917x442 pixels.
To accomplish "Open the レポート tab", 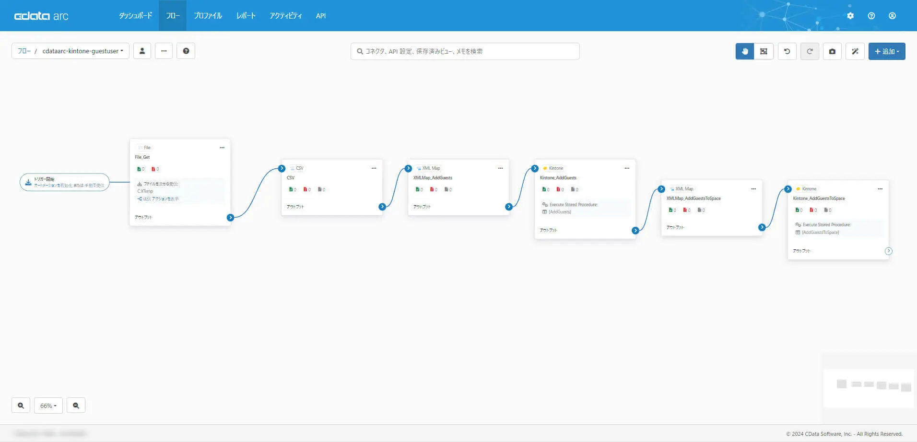I will click(246, 16).
